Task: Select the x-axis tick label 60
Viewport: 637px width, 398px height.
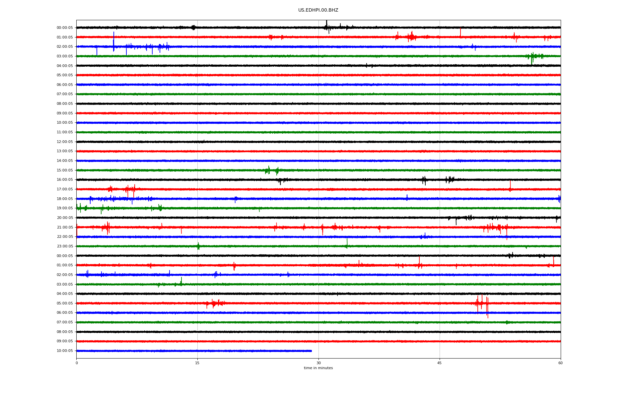Action: (x=560, y=363)
